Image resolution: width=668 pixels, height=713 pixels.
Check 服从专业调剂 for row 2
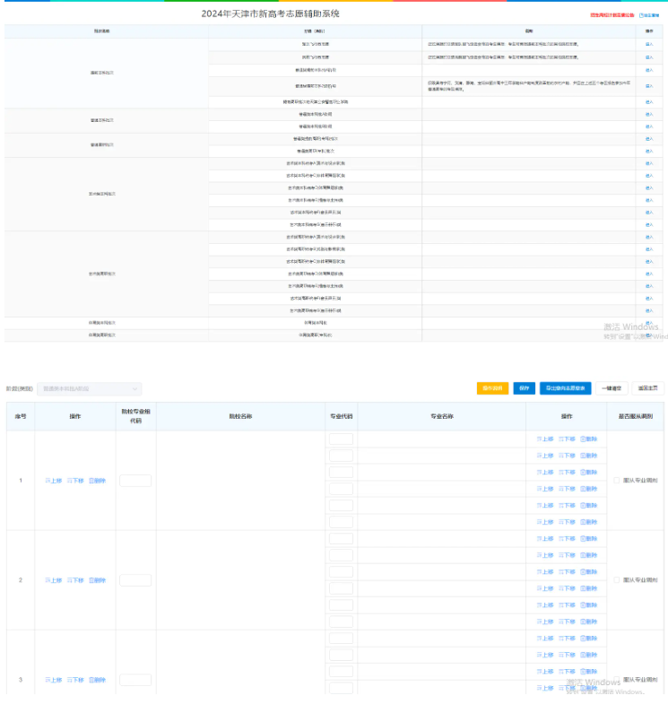617,580
